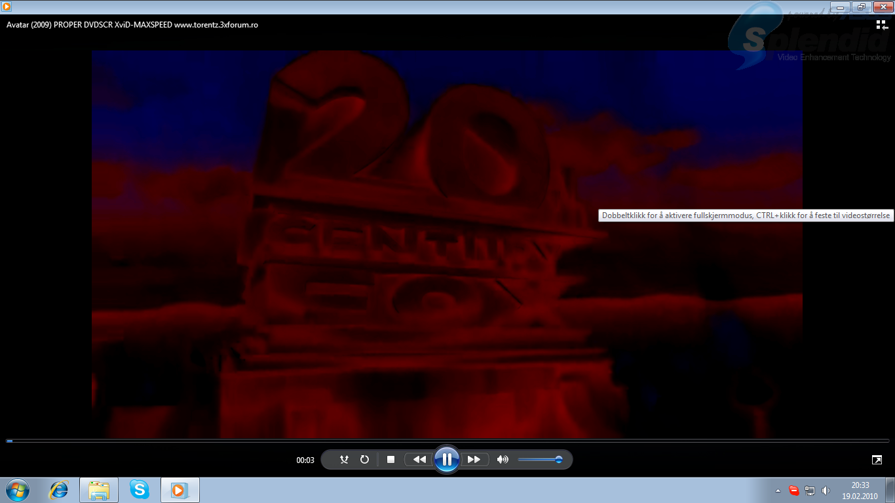Restore down the media player window
The height and width of the screenshot is (503, 895).
click(x=860, y=6)
